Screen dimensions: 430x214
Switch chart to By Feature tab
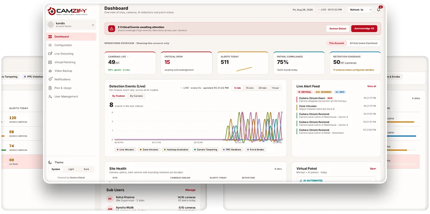click(118, 96)
